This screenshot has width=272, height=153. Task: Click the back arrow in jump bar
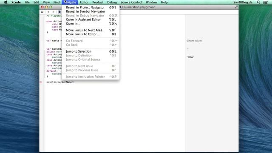[x=48, y=12]
